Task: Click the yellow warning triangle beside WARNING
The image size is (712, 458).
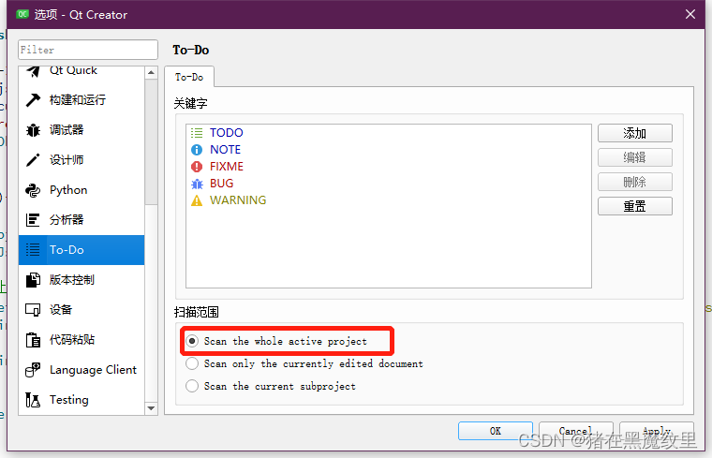Action: tap(197, 200)
